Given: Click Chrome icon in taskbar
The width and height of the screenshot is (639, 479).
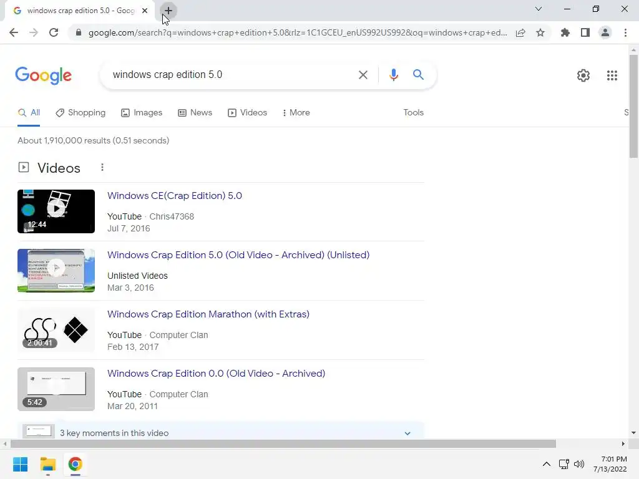Looking at the screenshot, I should (75, 464).
